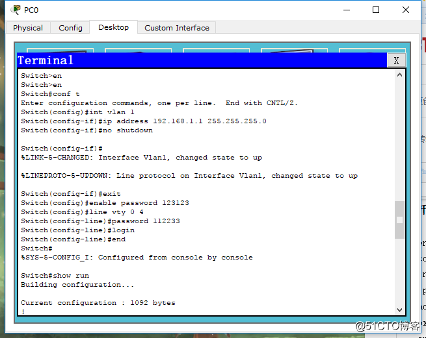Click the terminal scrollbar down arrow

(399, 310)
